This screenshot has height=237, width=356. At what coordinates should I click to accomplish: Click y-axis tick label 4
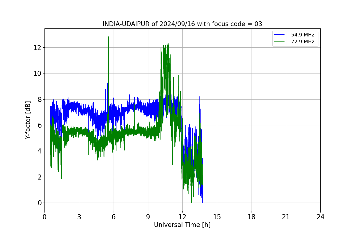[40, 151]
